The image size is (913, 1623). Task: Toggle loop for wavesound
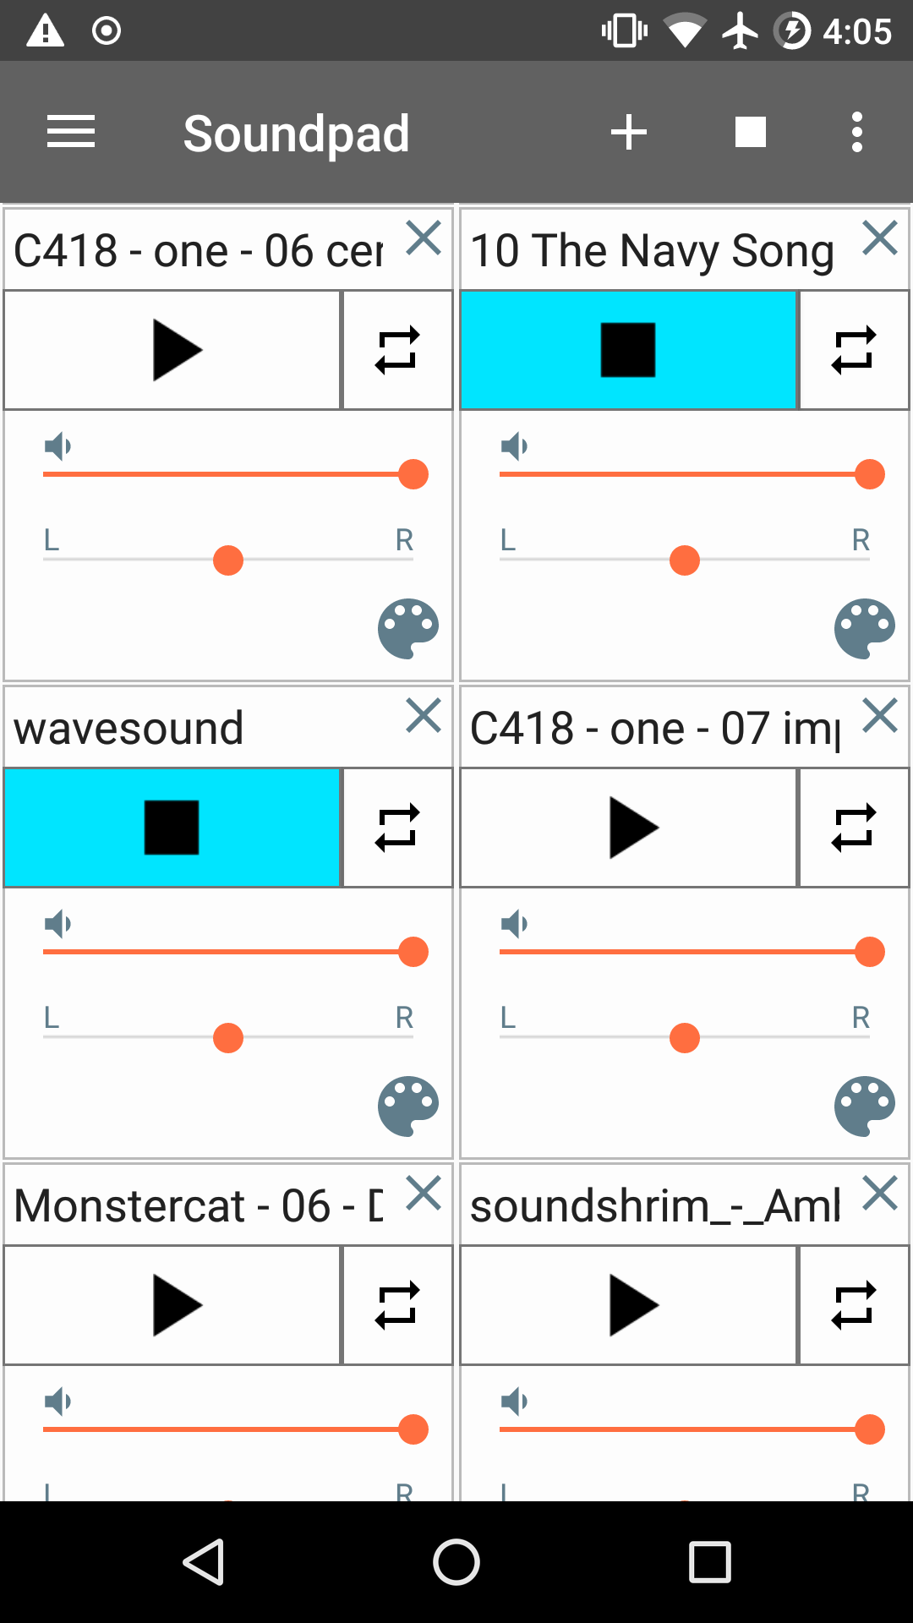[x=397, y=828]
